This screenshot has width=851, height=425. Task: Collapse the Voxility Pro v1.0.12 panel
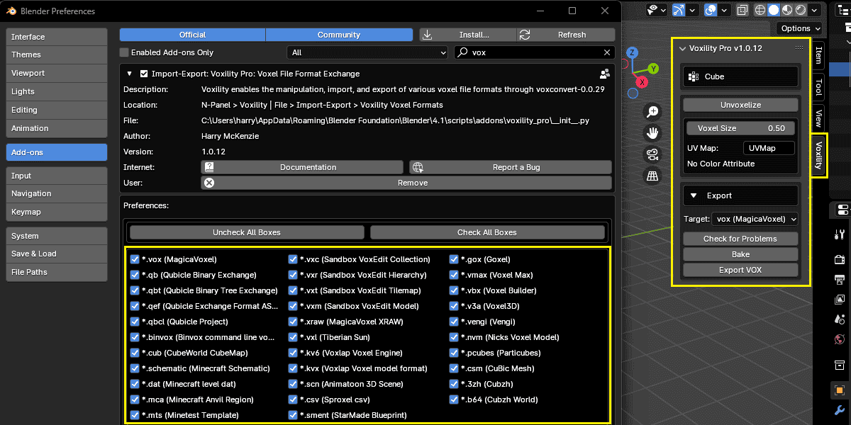pyautogui.click(x=683, y=48)
